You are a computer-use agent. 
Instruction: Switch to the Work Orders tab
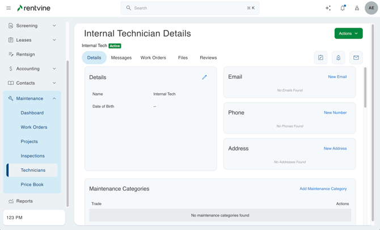click(153, 58)
